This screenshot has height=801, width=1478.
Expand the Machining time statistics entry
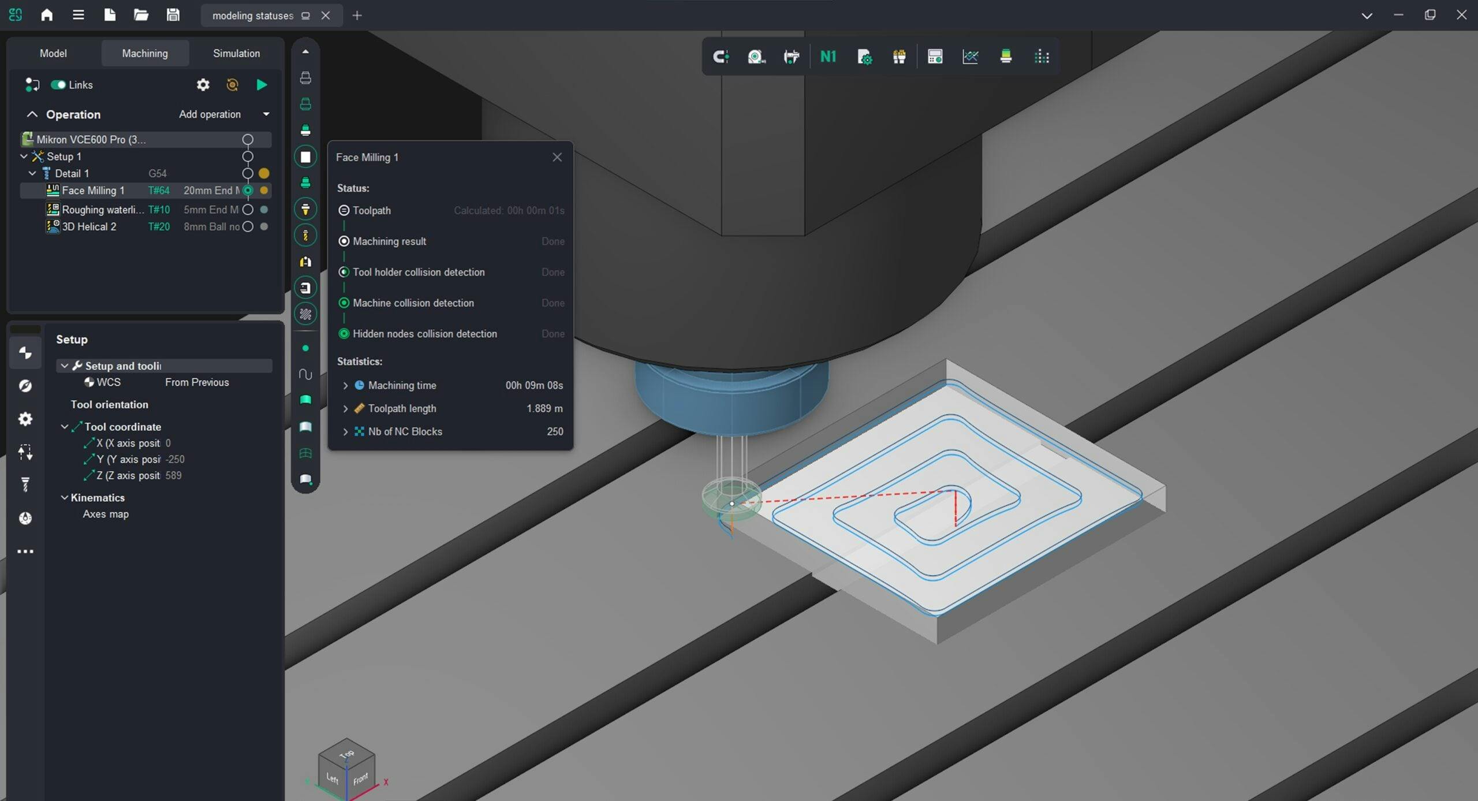point(346,385)
